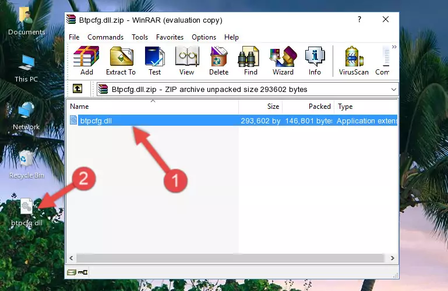Viewport: 448px width, 291px height.
Task: Click the Extract To toolbar icon
Action: coord(121,61)
